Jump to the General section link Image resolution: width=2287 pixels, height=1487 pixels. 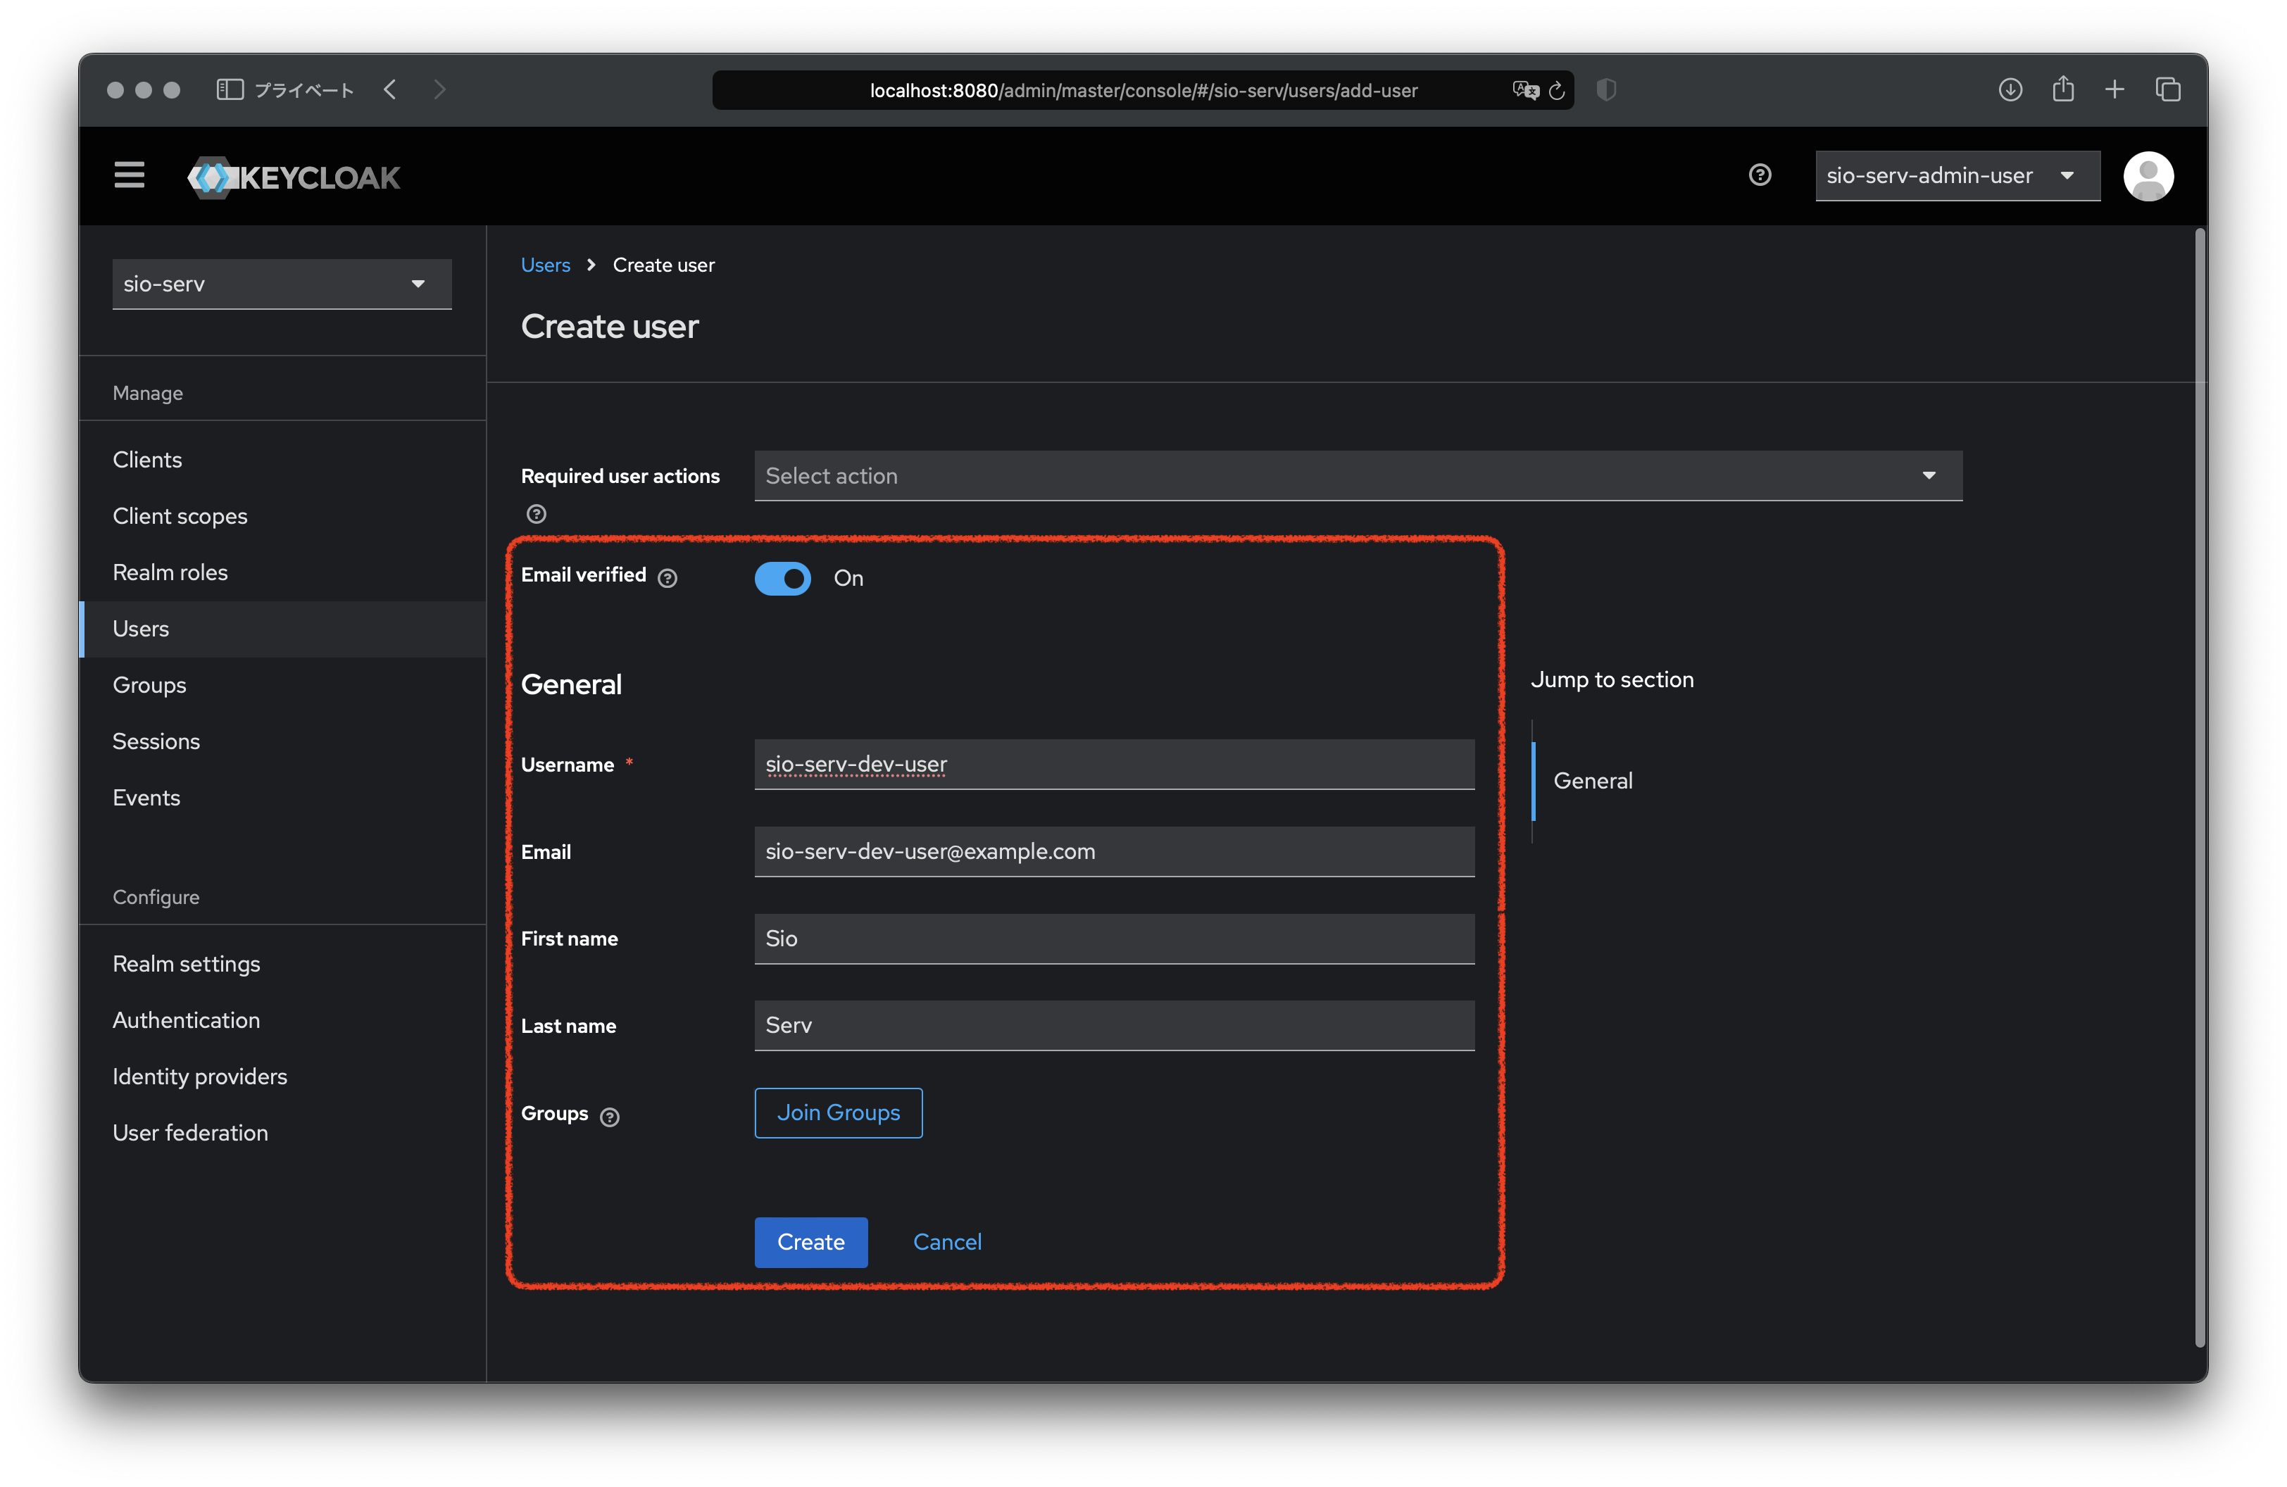click(1592, 781)
